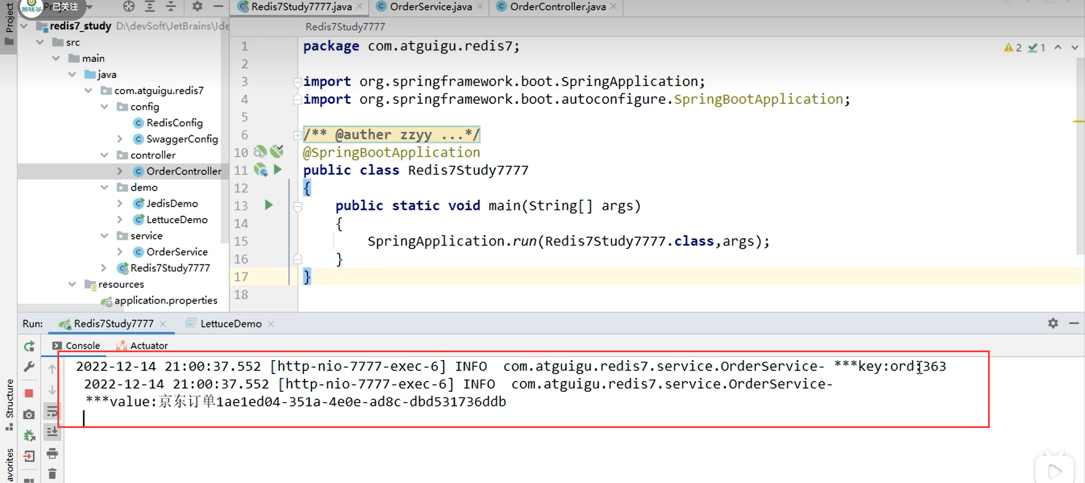1085x483 pixels.
Task: Click the warnings indicator showing 2
Action: point(1013,48)
